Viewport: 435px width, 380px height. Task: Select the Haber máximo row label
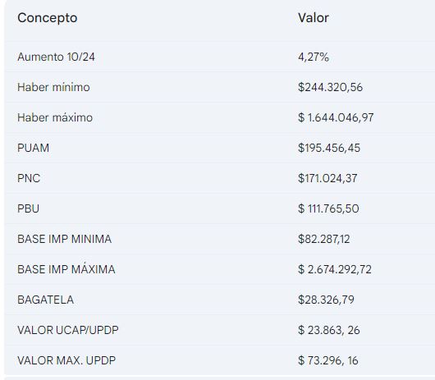55,117
